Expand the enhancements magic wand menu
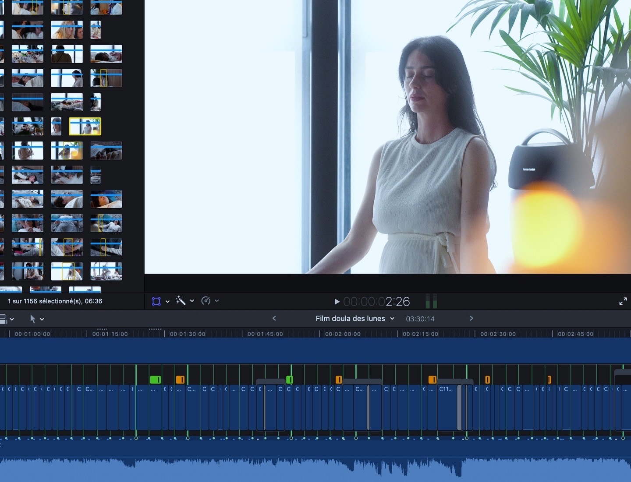The height and width of the screenshot is (482, 631). [x=192, y=301]
